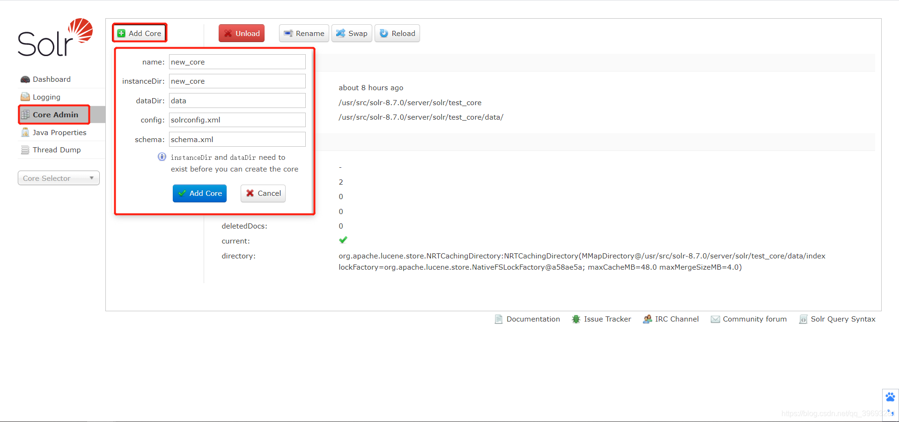Click the Reload button
This screenshot has width=899, height=422.
(x=397, y=33)
